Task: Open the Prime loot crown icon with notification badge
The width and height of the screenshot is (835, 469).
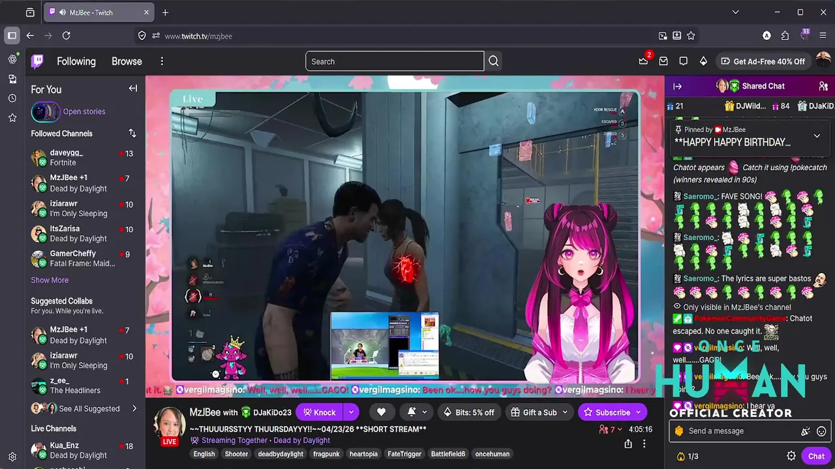Action: [644, 61]
